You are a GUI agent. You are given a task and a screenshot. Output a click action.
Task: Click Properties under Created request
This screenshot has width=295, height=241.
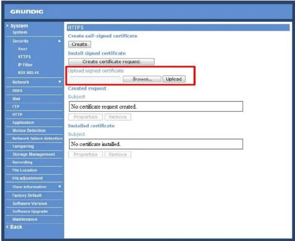coord(85,117)
